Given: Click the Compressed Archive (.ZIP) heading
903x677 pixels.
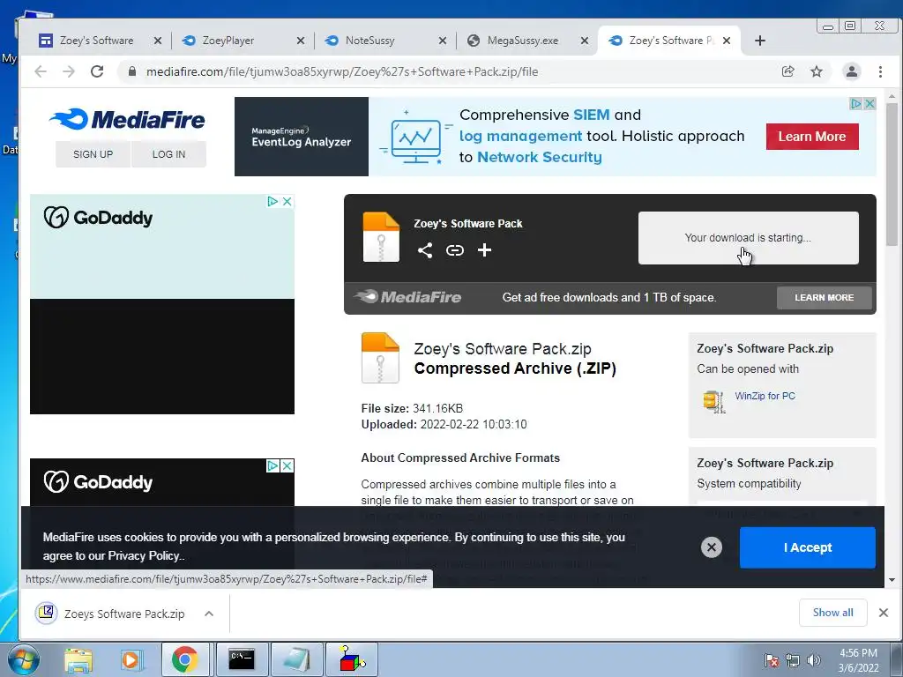Looking at the screenshot, I should click(515, 368).
